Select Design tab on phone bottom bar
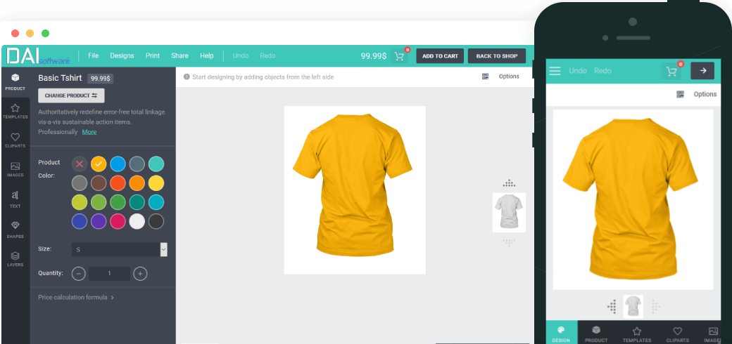Image resolution: width=732 pixels, height=344 pixels. pyautogui.click(x=561, y=333)
